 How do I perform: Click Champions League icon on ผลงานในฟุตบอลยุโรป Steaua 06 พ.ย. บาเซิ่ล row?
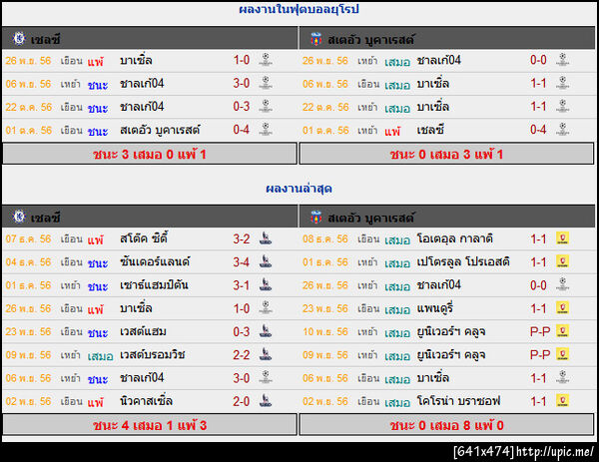pyautogui.click(x=563, y=83)
